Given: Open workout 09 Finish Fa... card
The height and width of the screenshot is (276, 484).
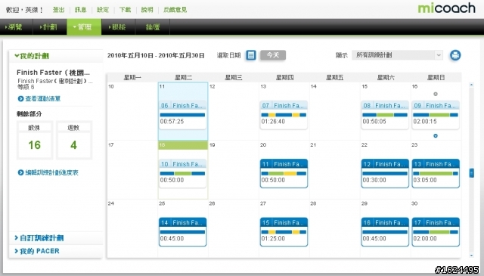Looking at the screenshot, I should pos(436,115).
